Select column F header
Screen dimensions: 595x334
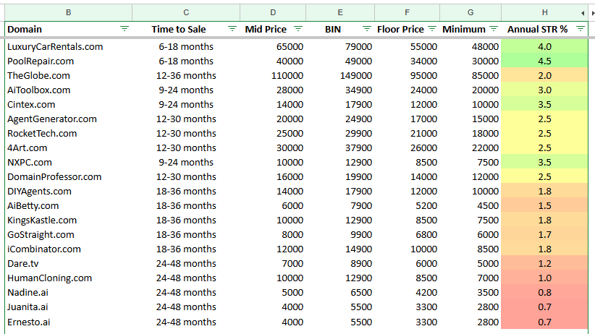[408, 12]
